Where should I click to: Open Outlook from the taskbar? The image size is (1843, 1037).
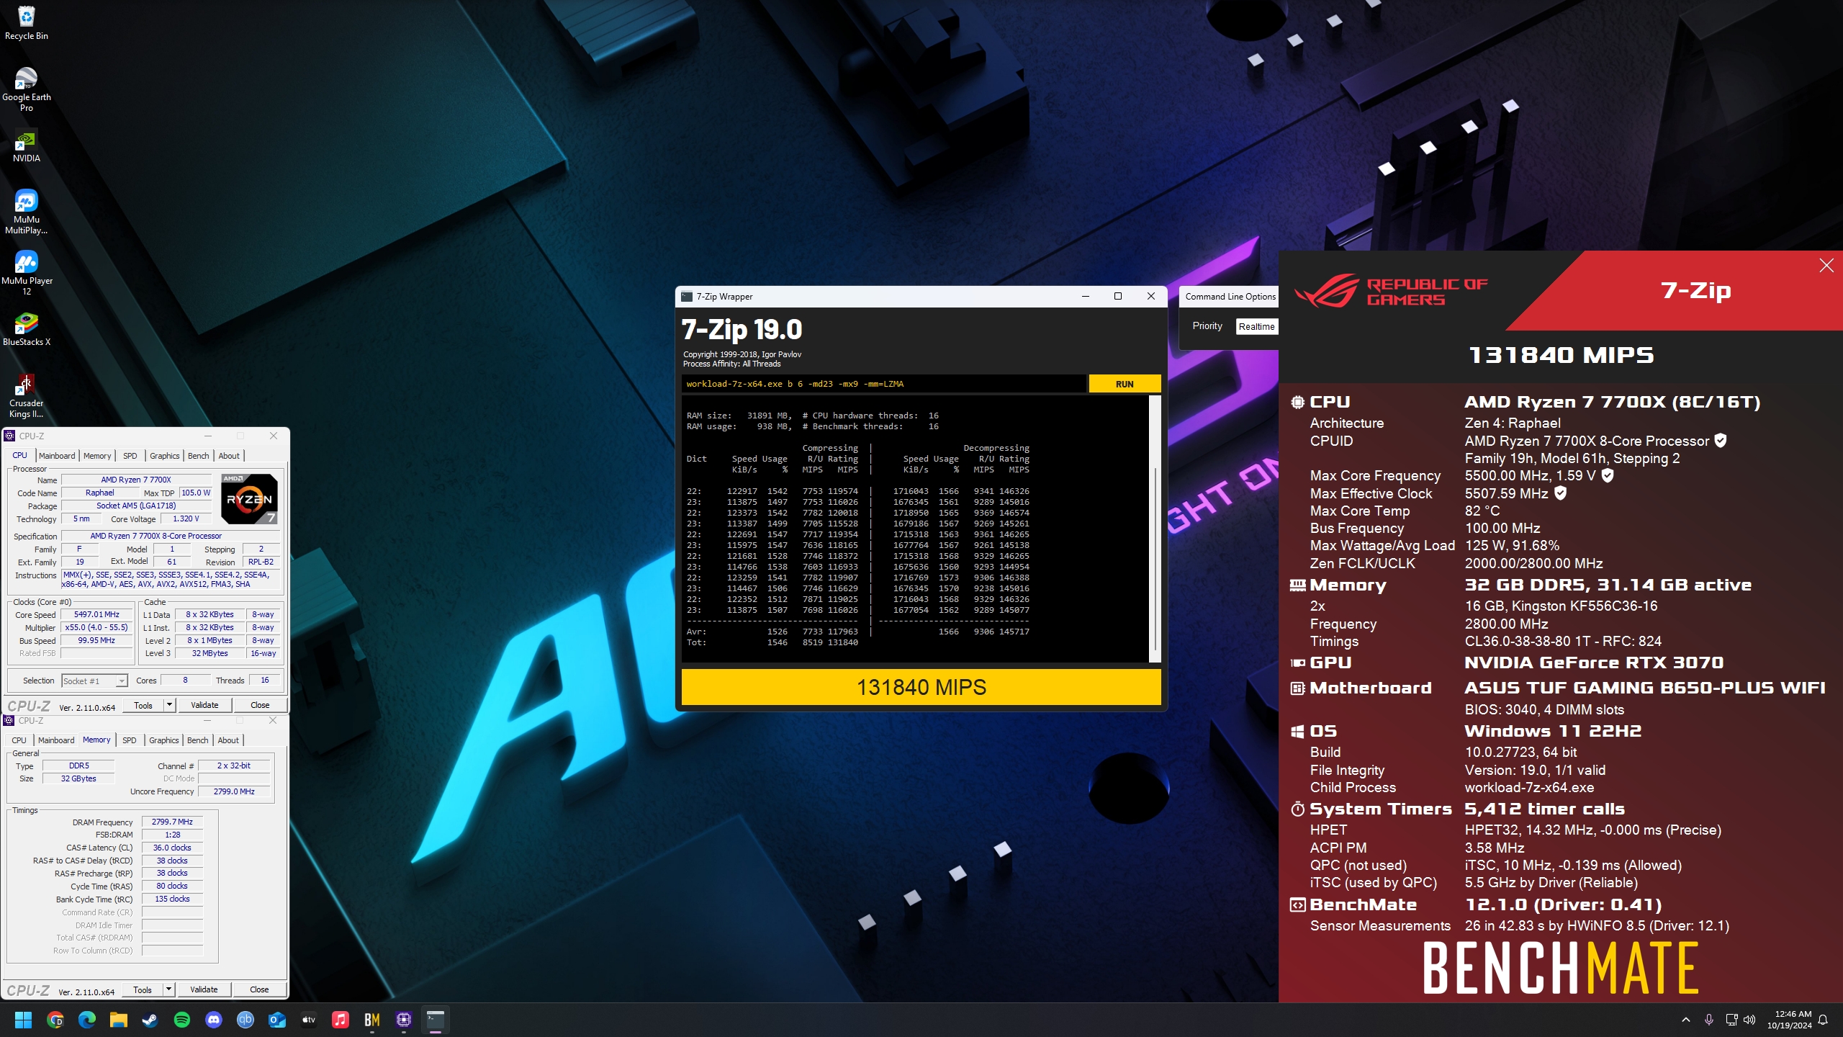277,1020
